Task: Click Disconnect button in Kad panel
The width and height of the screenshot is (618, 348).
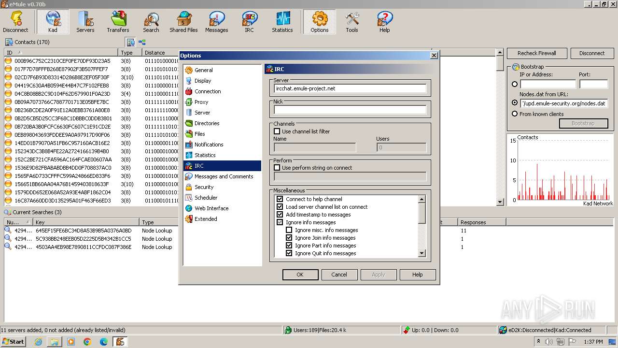Action: (592, 53)
